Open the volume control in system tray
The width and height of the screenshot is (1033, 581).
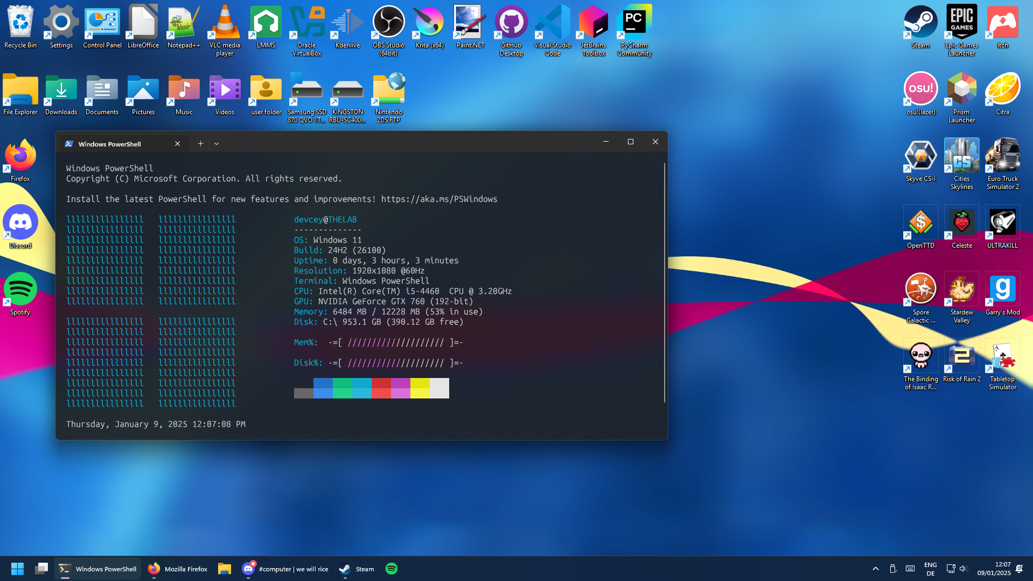(964, 569)
